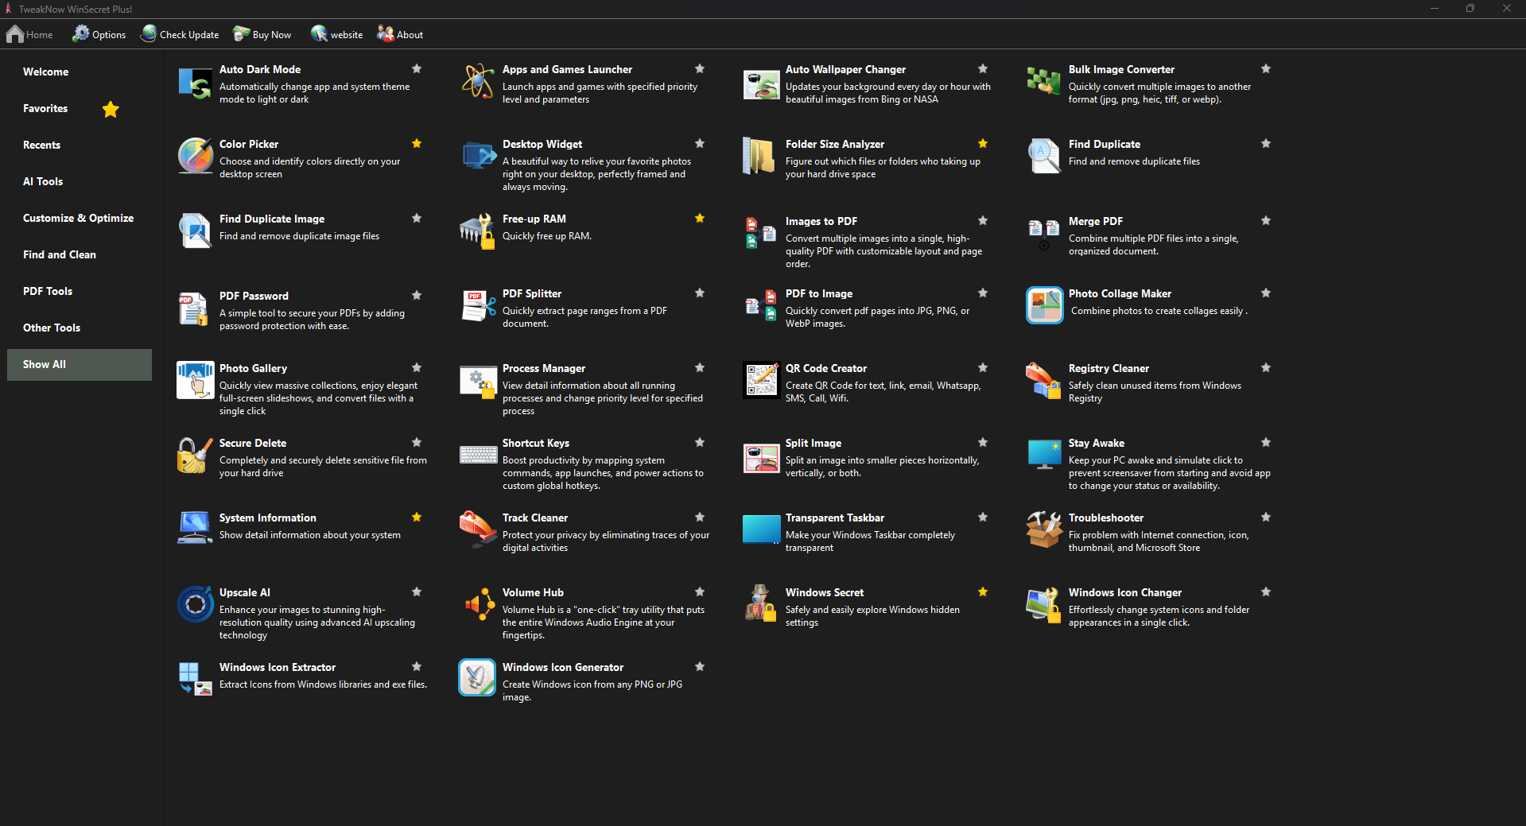Favorite Auto Dark Mode with its star
The width and height of the screenshot is (1526, 826).
click(x=417, y=69)
